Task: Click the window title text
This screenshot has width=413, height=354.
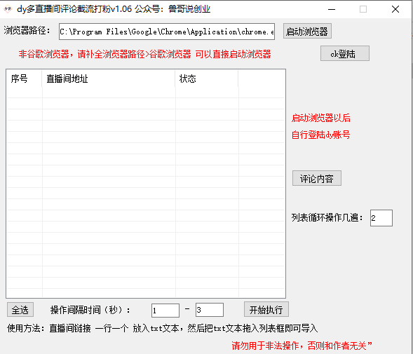Action: click(114, 9)
